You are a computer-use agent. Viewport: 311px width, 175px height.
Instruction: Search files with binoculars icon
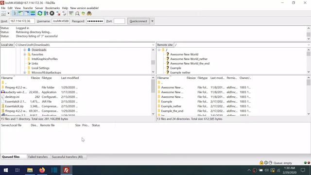point(89,13)
